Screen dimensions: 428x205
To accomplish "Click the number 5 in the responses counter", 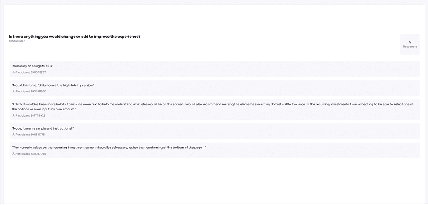I will point(410,42).
